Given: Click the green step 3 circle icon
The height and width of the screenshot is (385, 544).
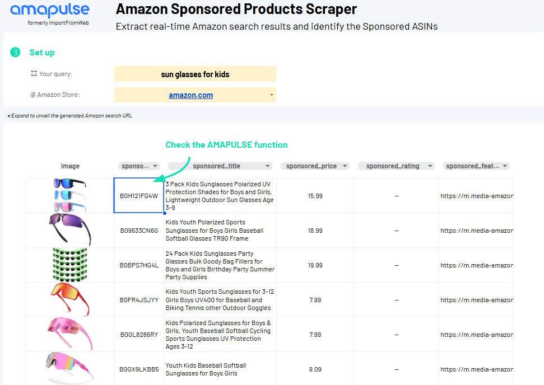Looking at the screenshot, I should 15,53.
